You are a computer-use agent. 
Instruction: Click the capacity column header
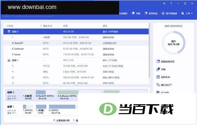[65, 26]
